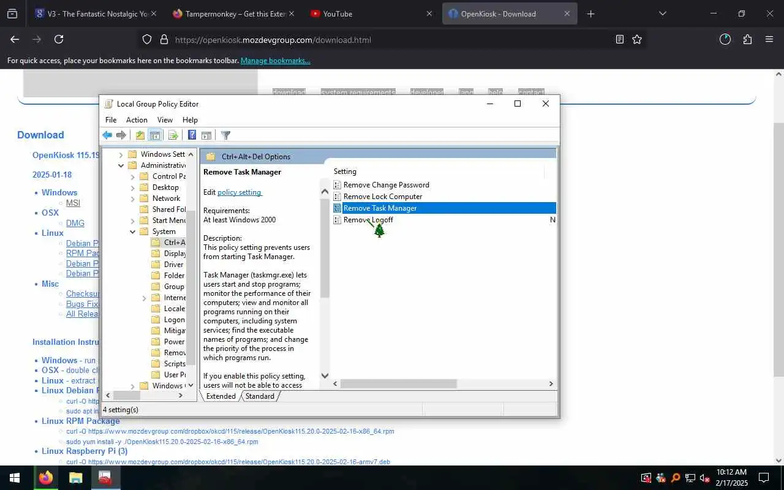The width and height of the screenshot is (784, 490).
Task: Toggle Show/Hide Console Tree toolbar icon
Action: 155,135
